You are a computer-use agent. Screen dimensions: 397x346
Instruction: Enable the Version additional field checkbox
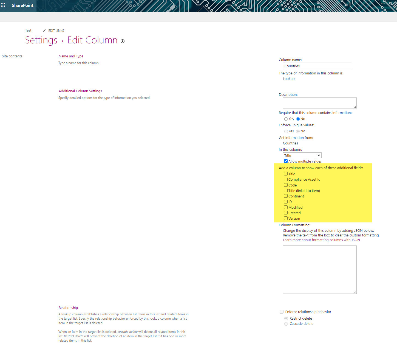pos(286,218)
